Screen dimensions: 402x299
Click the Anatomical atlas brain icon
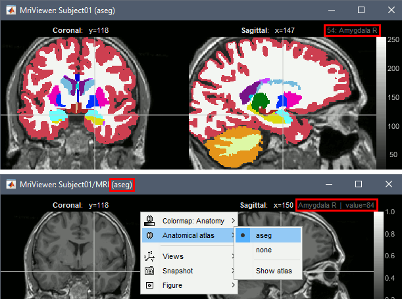[150, 235]
